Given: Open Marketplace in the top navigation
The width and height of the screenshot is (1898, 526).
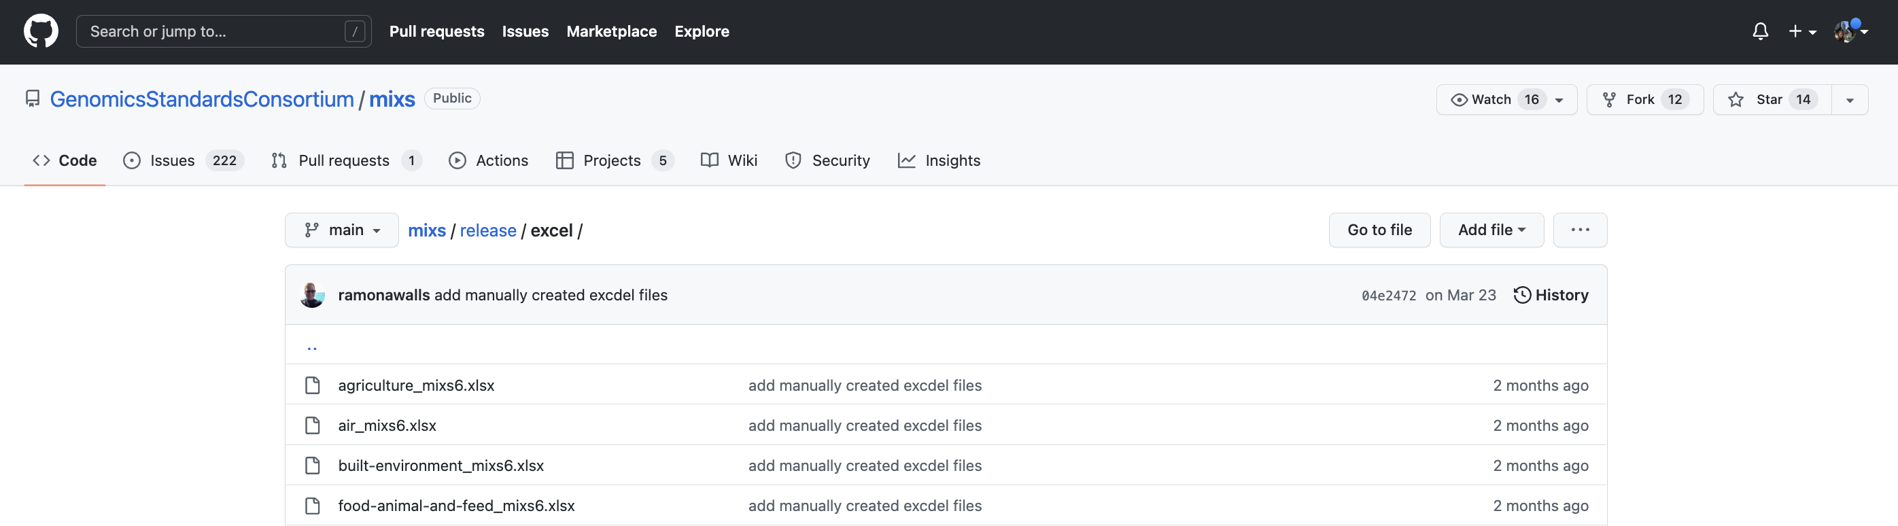Looking at the screenshot, I should (612, 31).
